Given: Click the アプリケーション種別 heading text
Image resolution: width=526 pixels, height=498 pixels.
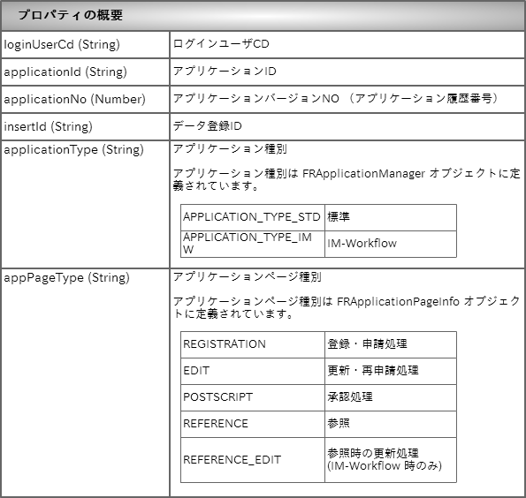Looking at the screenshot, I should [230, 149].
